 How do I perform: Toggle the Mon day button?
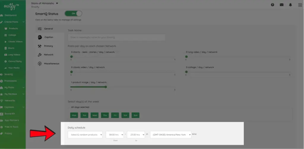(74, 115)
